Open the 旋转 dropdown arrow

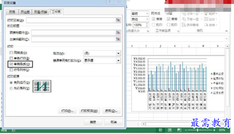217,25
